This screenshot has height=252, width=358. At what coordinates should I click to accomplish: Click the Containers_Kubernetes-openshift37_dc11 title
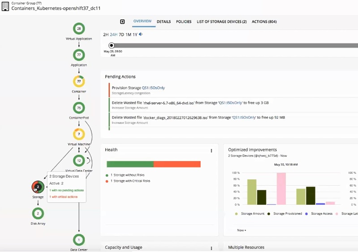point(56,8)
